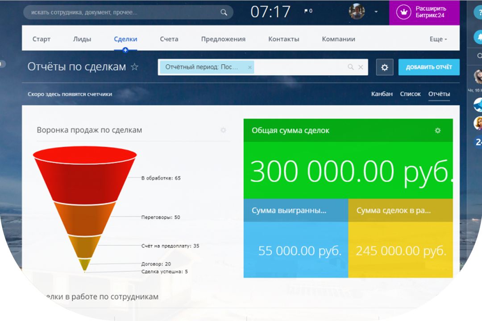Click the magnifier icon in the top search bar
Screen dimensions: 482x321
click(224, 12)
